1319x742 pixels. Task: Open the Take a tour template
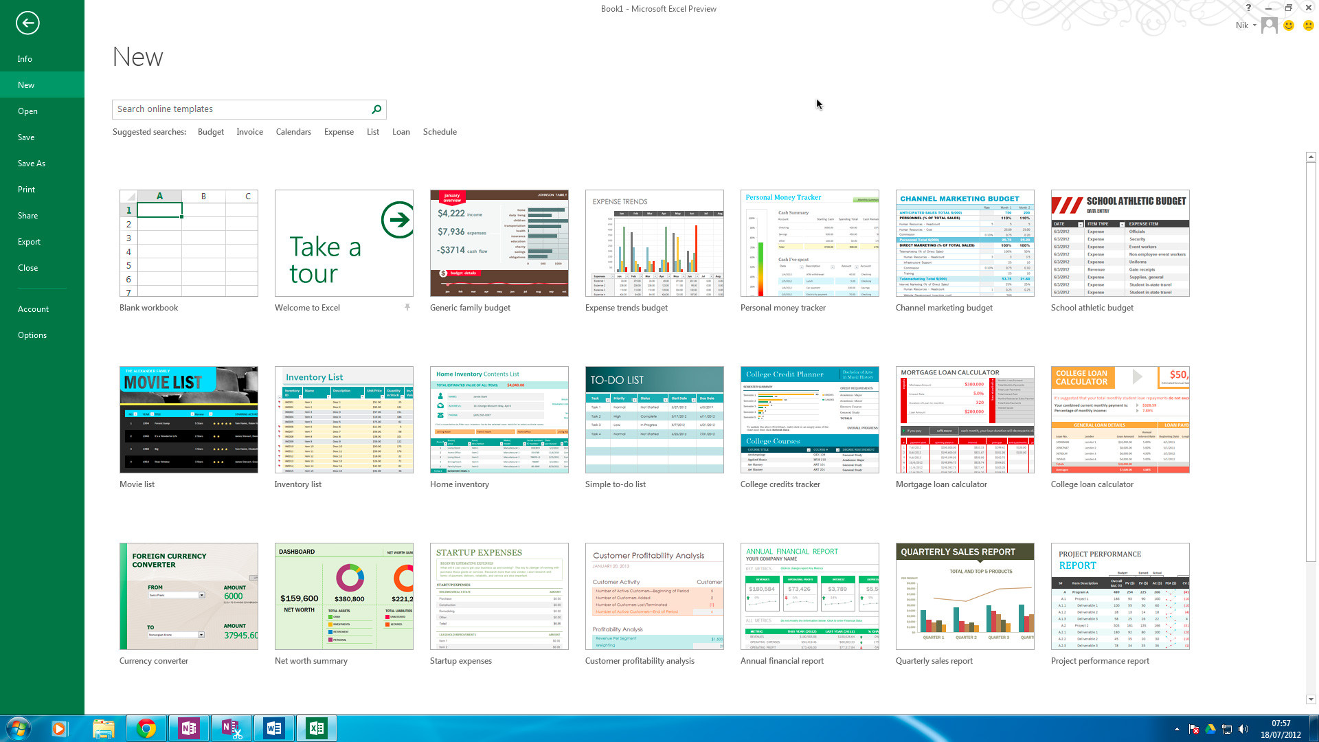point(344,243)
